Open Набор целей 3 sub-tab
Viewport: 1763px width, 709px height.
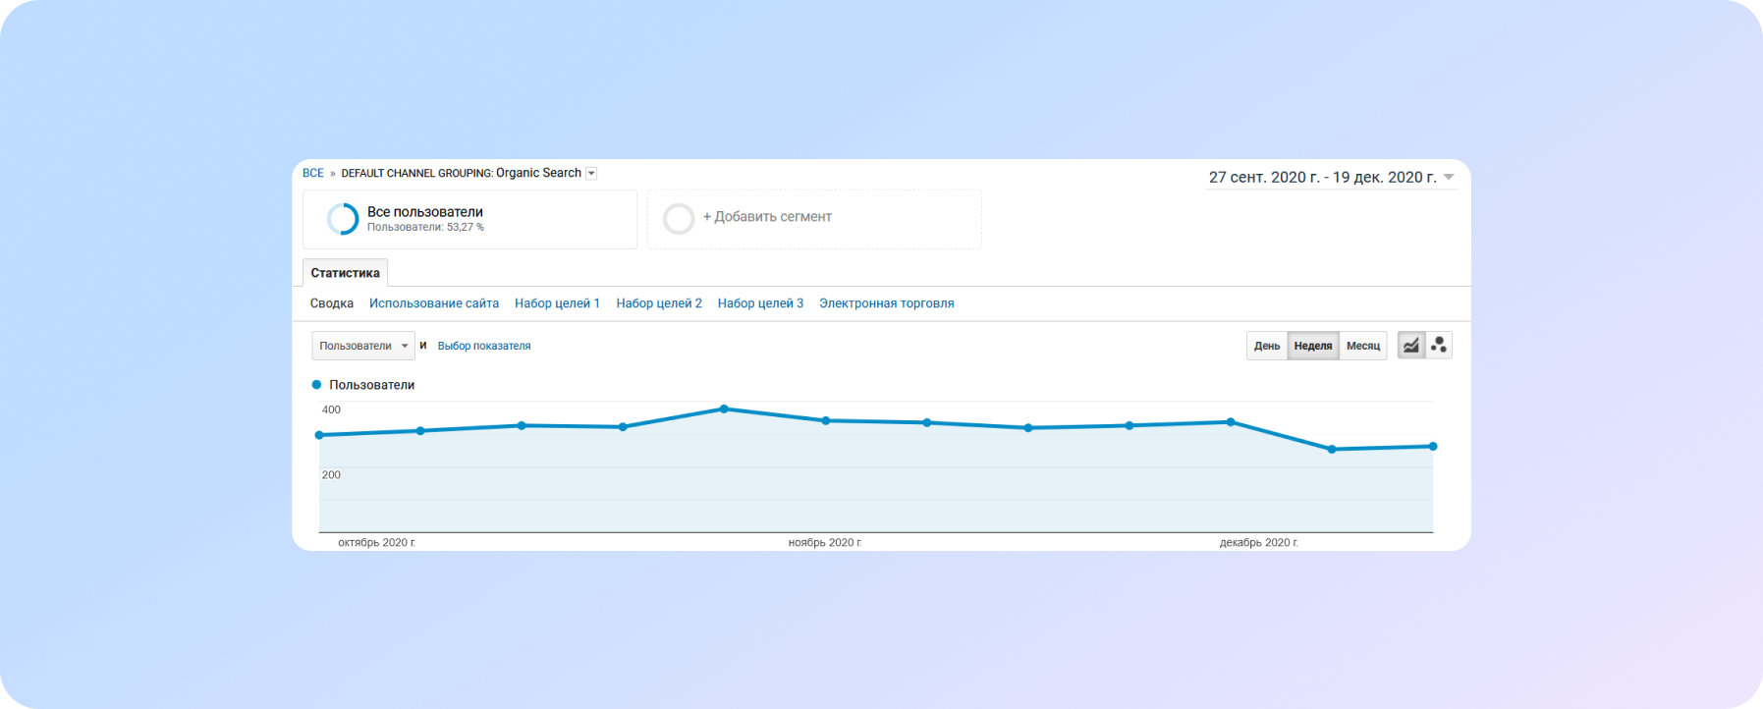pyautogui.click(x=760, y=303)
